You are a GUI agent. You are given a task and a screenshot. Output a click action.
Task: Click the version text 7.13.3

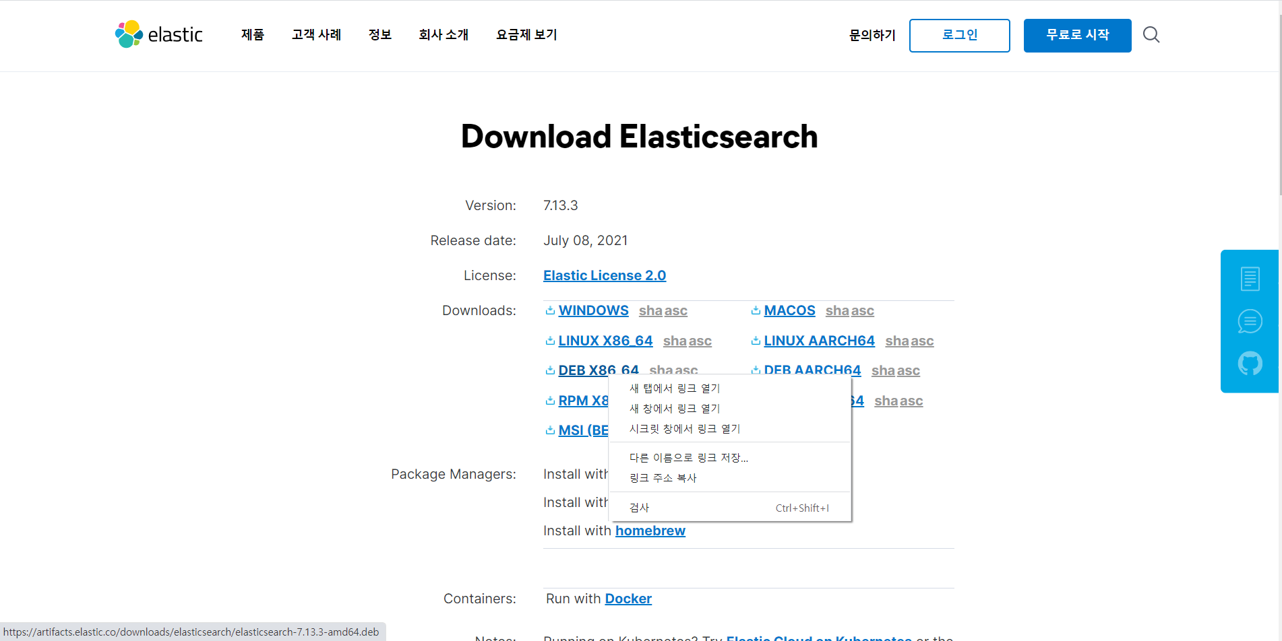561,205
